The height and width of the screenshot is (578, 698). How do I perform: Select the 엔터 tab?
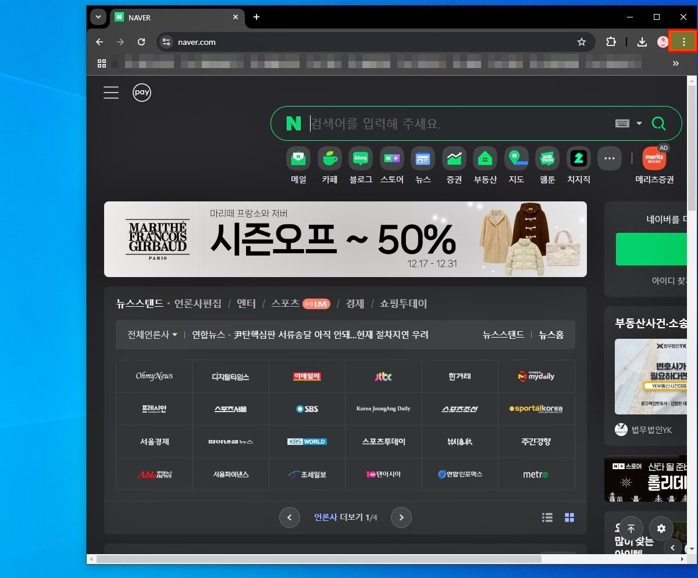[x=246, y=304]
